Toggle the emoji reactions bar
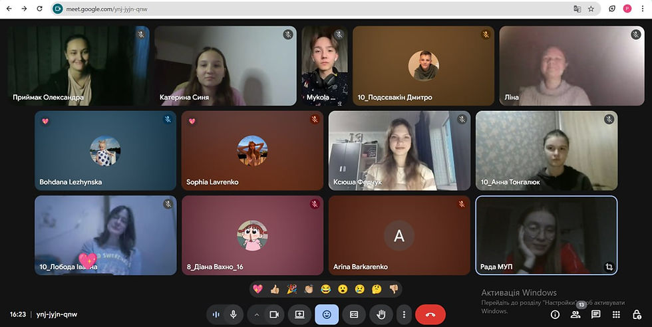This screenshot has height=327, width=652. pyautogui.click(x=327, y=314)
